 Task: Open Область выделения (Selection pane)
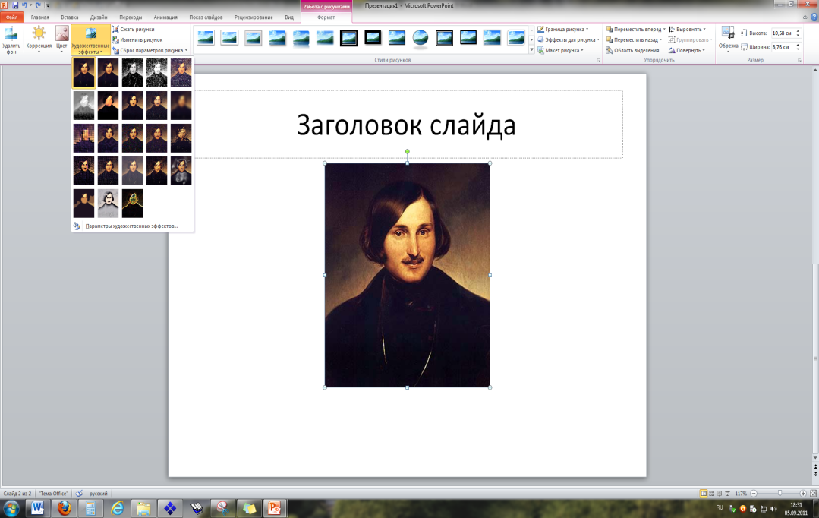[x=632, y=51]
